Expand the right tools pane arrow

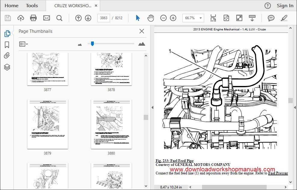[x=295, y=107]
